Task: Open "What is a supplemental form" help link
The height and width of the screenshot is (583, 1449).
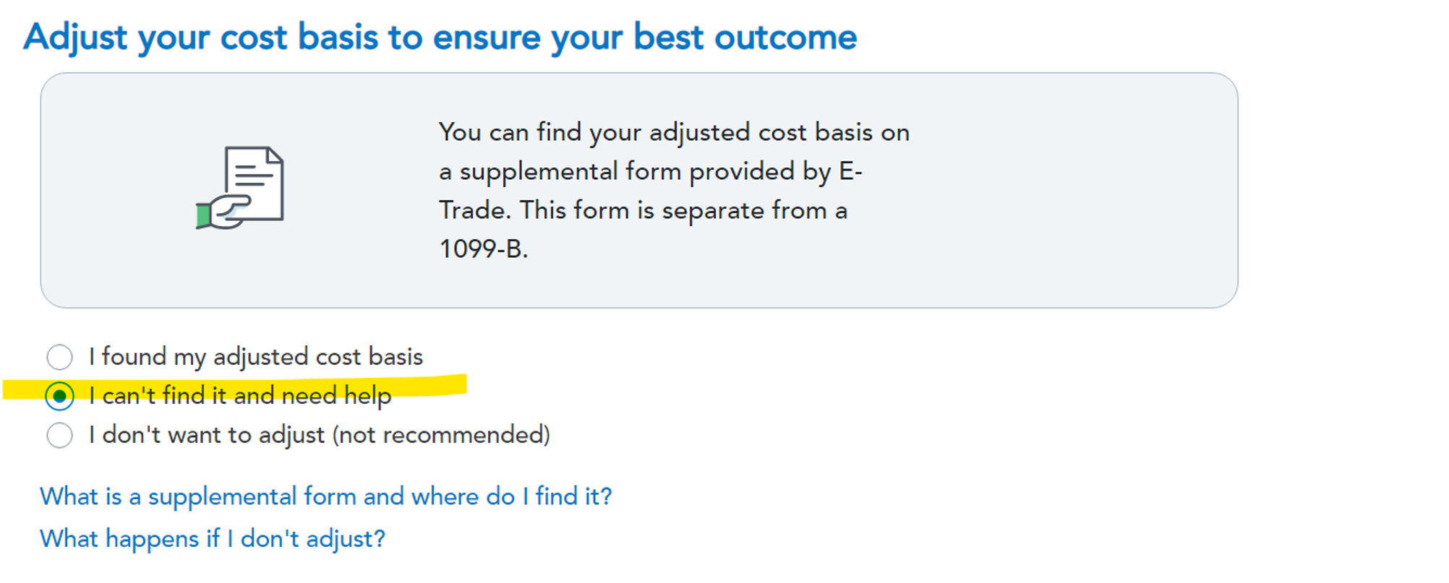Action: tap(325, 496)
